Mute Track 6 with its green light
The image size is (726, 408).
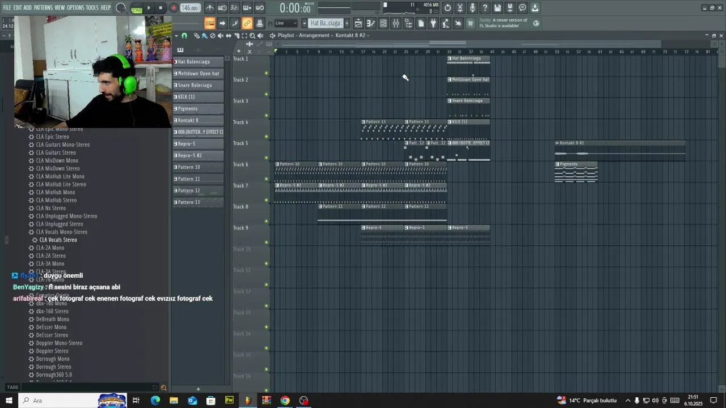(267, 179)
